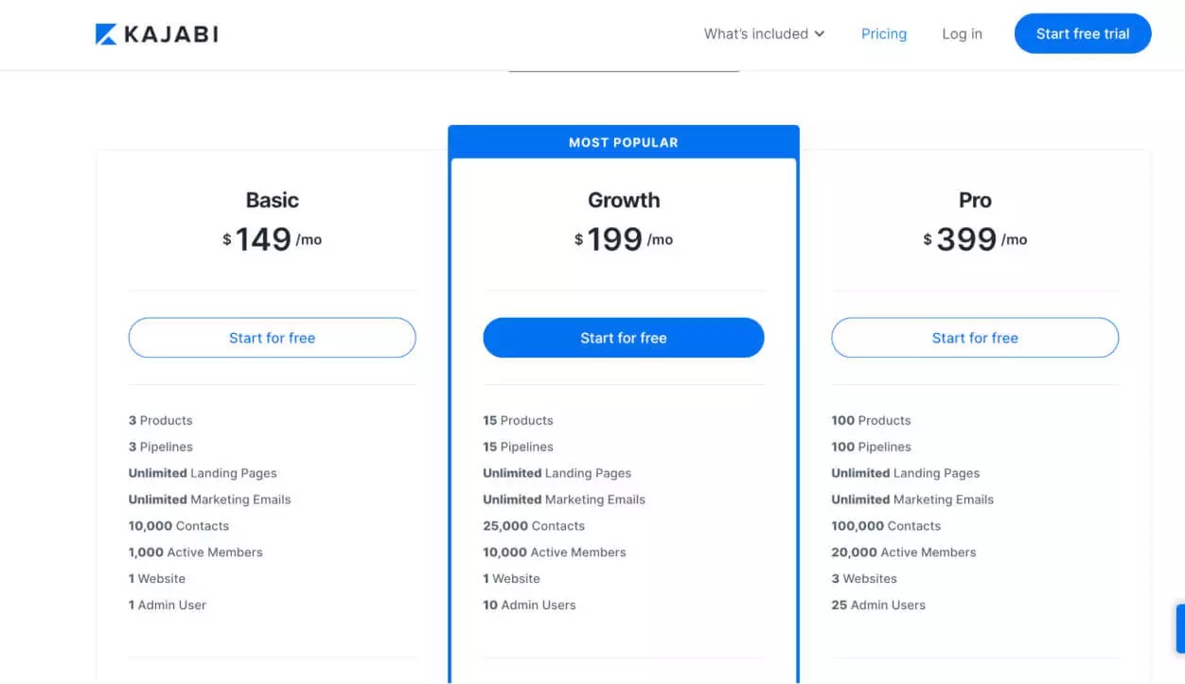
Task: Click the $399 per month price
Action: point(974,239)
